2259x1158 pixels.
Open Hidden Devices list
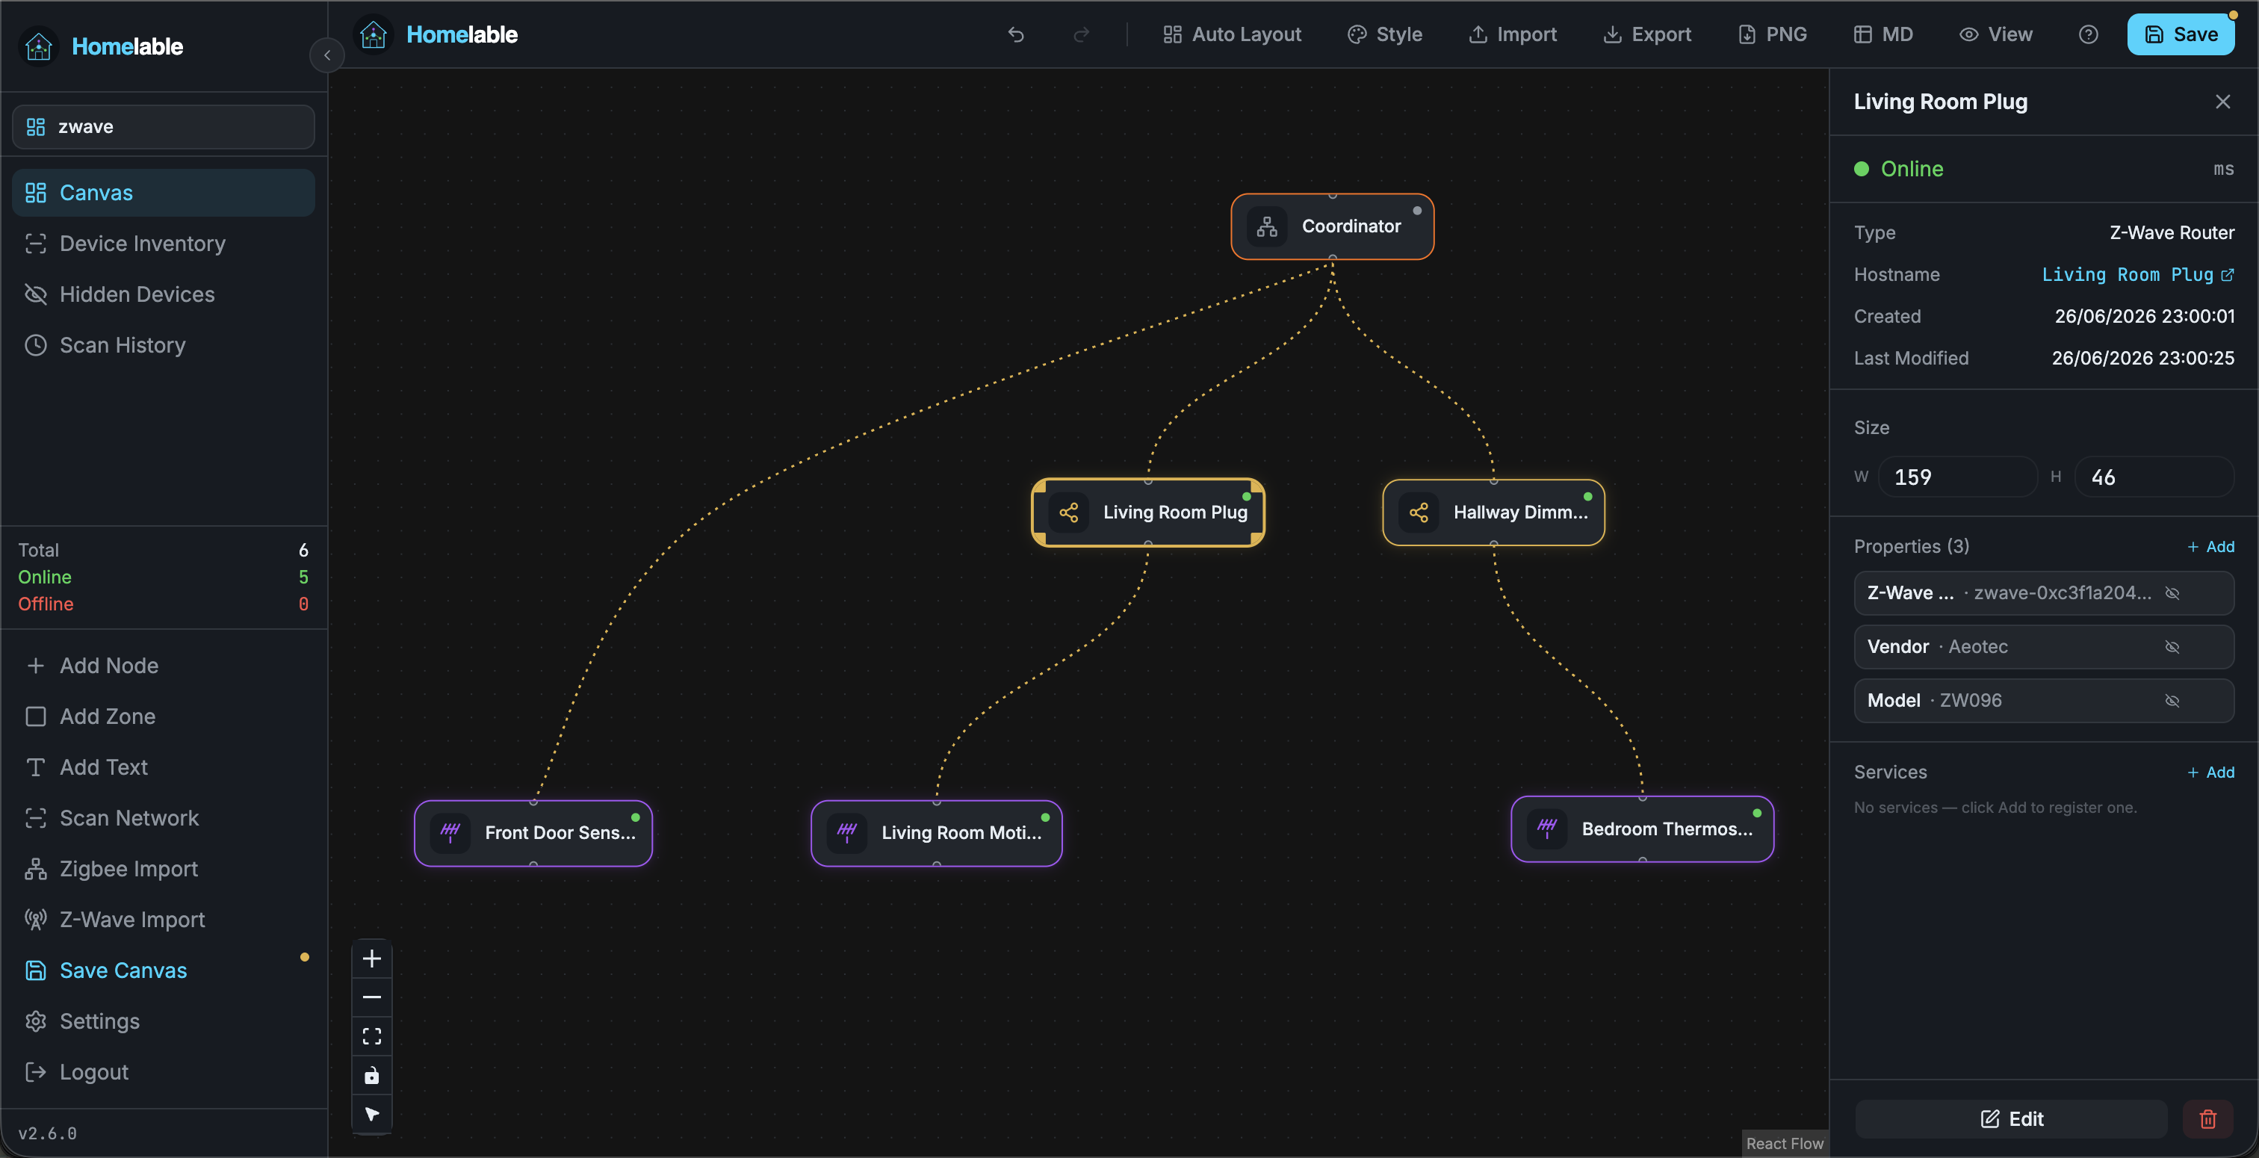163,295
